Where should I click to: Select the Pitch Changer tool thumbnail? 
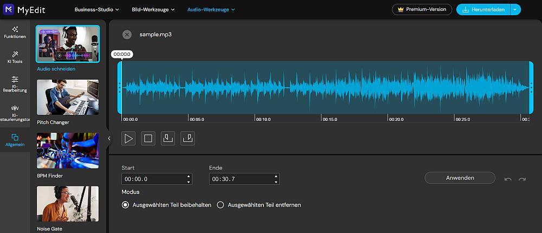(68, 98)
